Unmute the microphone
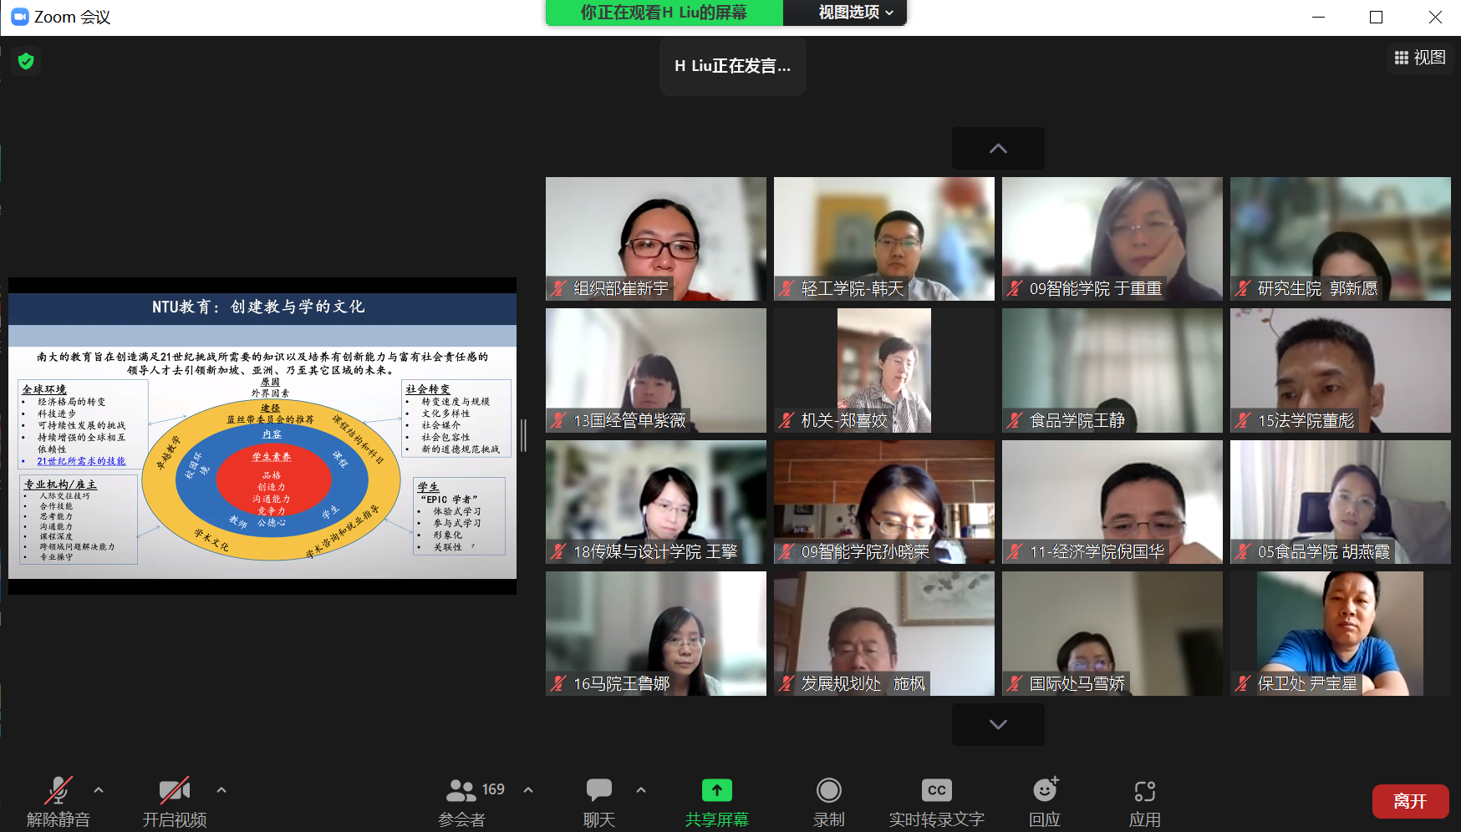1461x832 pixels. 58,790
